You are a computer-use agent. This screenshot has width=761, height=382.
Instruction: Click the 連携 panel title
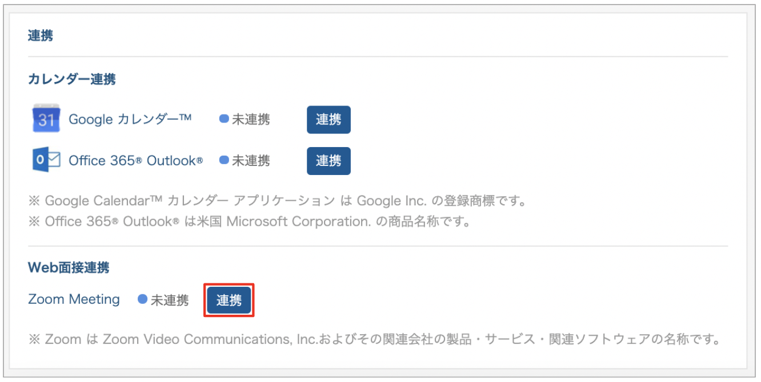[41, 35]
